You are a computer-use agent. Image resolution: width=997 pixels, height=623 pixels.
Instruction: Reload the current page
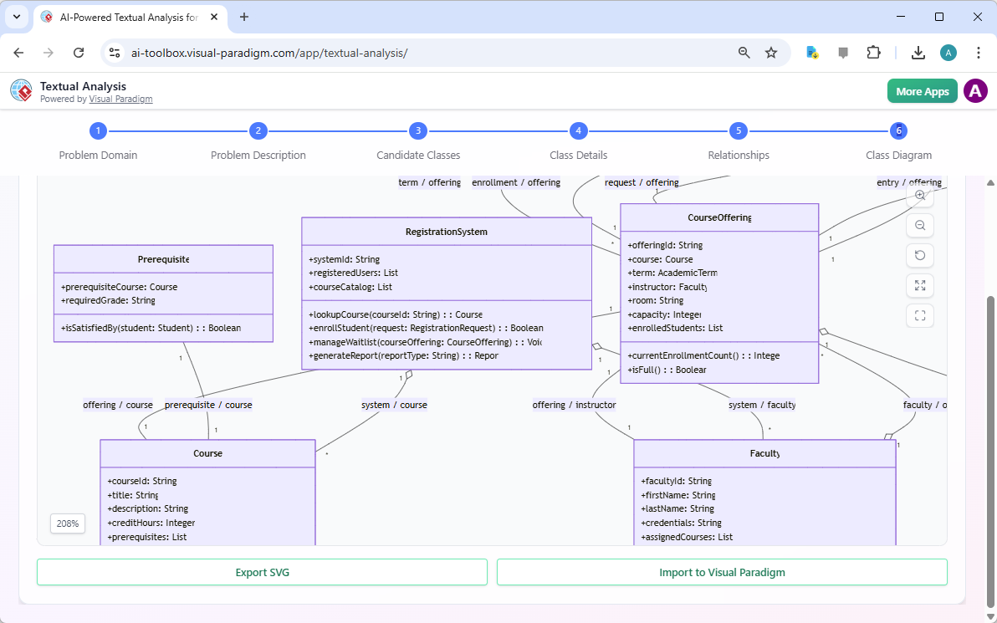[x=79, y=52]
